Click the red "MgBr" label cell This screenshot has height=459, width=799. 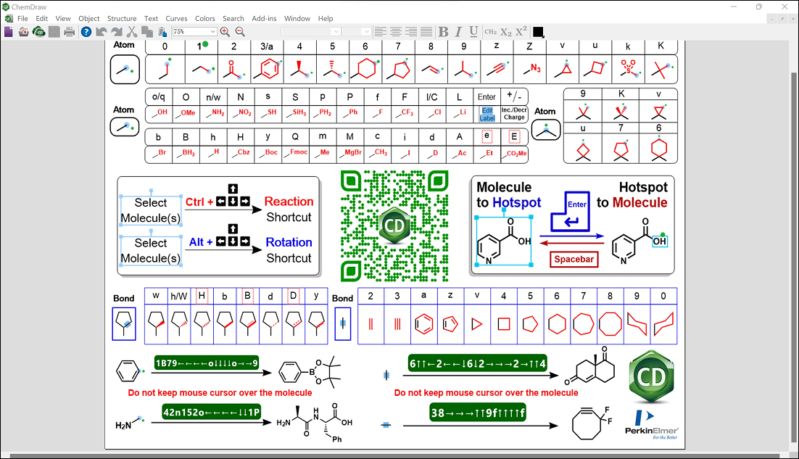(351, 153)
